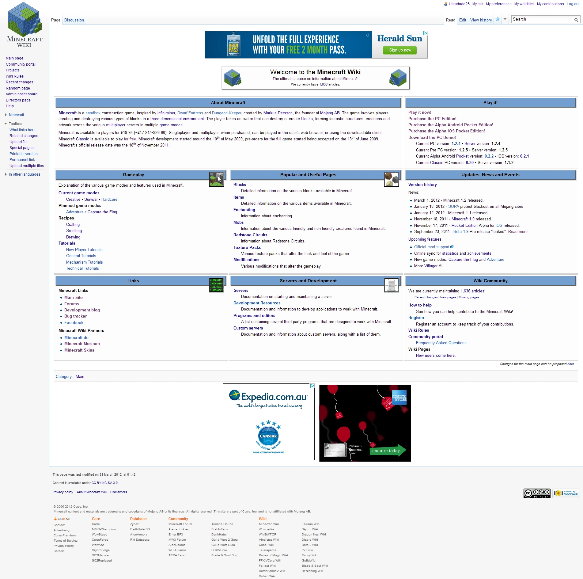This screenshot has width=583, height=579.
Task: Click the user icon beside Ultradude25
Action: pos(446,4)
